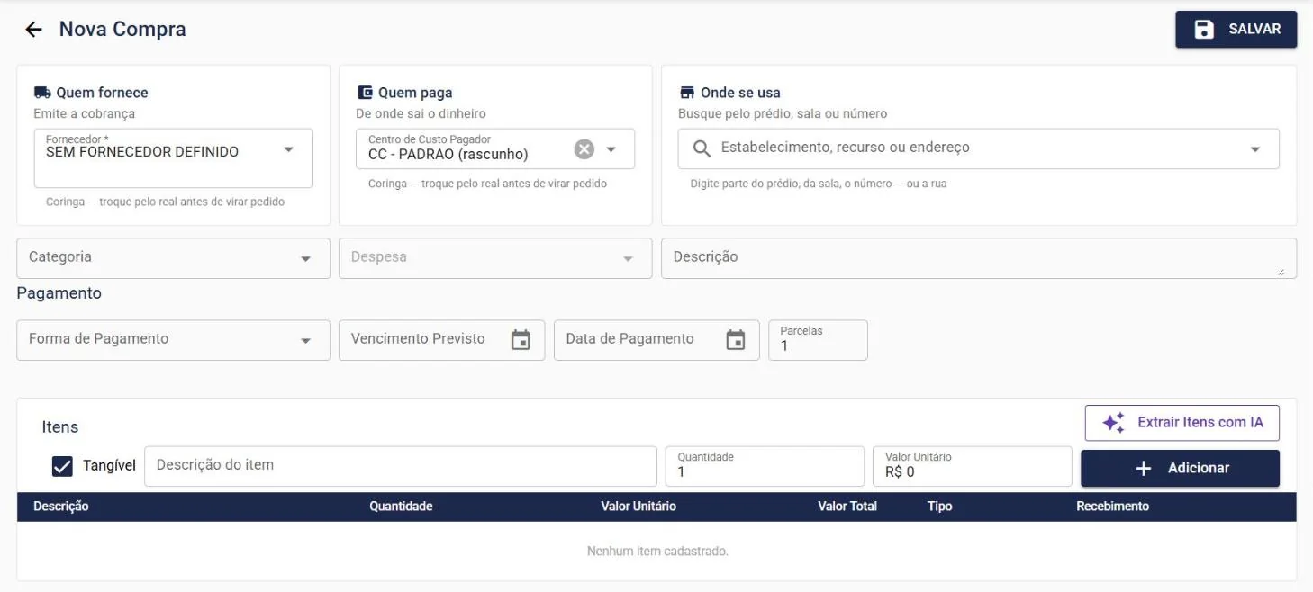The width and height of the screenshot is (1313, 592).
Task: Click the Estabelecimento, recurso ou endereço field
Action: point(978,148)
